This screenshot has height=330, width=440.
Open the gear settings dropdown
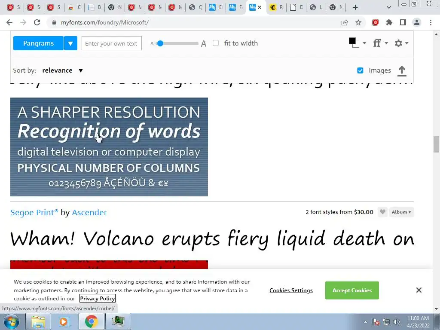pyautogui.click(x=401, y=43)
